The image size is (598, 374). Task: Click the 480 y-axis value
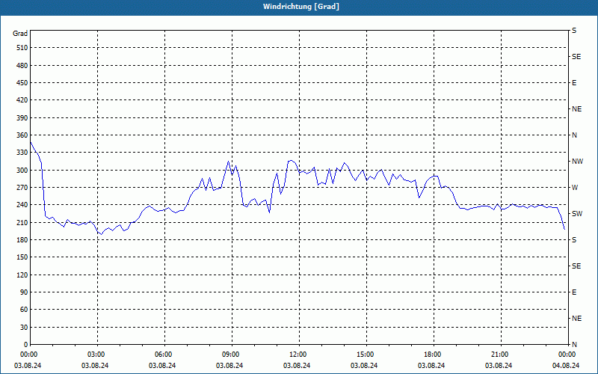[22, 66]
